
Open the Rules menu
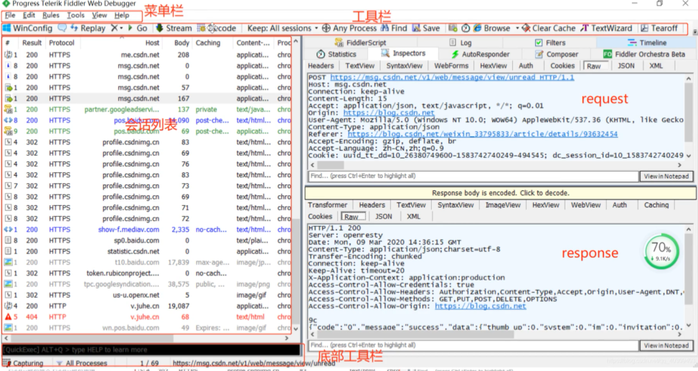(51, 15)
